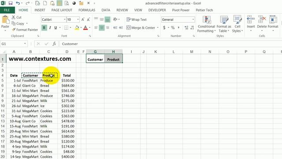Redo the last undone action

27,3
